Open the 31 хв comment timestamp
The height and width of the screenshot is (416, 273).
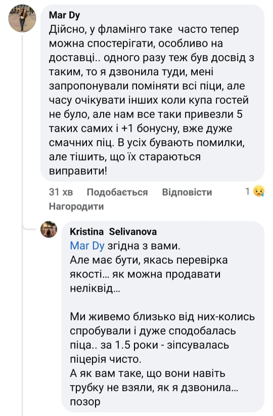coord(61,192)
